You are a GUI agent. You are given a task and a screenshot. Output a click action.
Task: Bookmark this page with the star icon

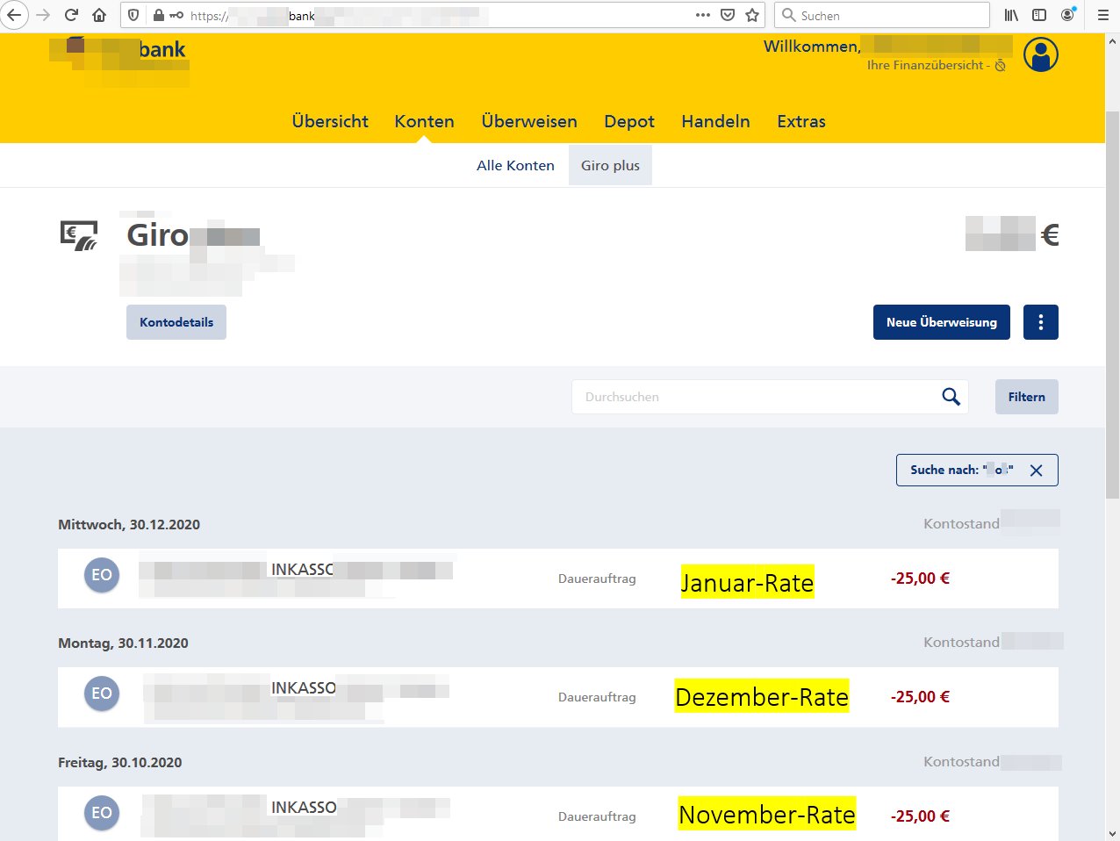pos(752,15)
